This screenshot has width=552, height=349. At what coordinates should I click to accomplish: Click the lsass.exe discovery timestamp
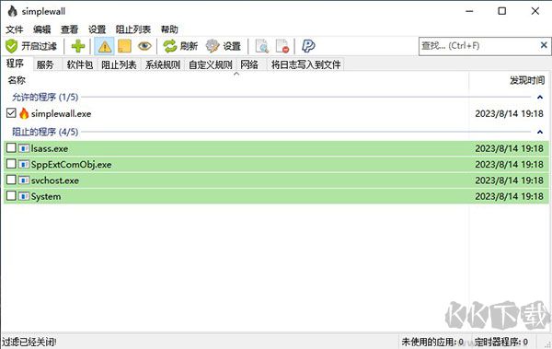point(509,148)
